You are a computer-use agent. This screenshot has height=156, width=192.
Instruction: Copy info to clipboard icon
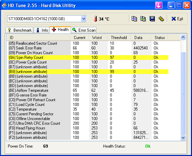pyautogui.click(x=134, y=19)
